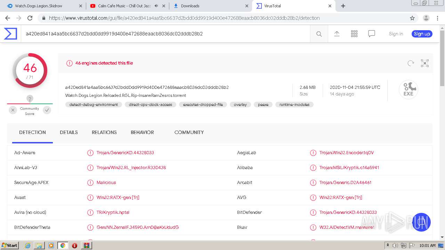Click the runtime-modules tag

click(294, 105)
